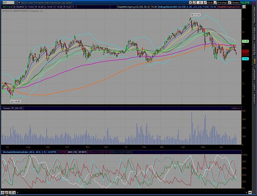
Task: Click the crosshair cursor icon at bottom left
Action: (x=6, y=192)
